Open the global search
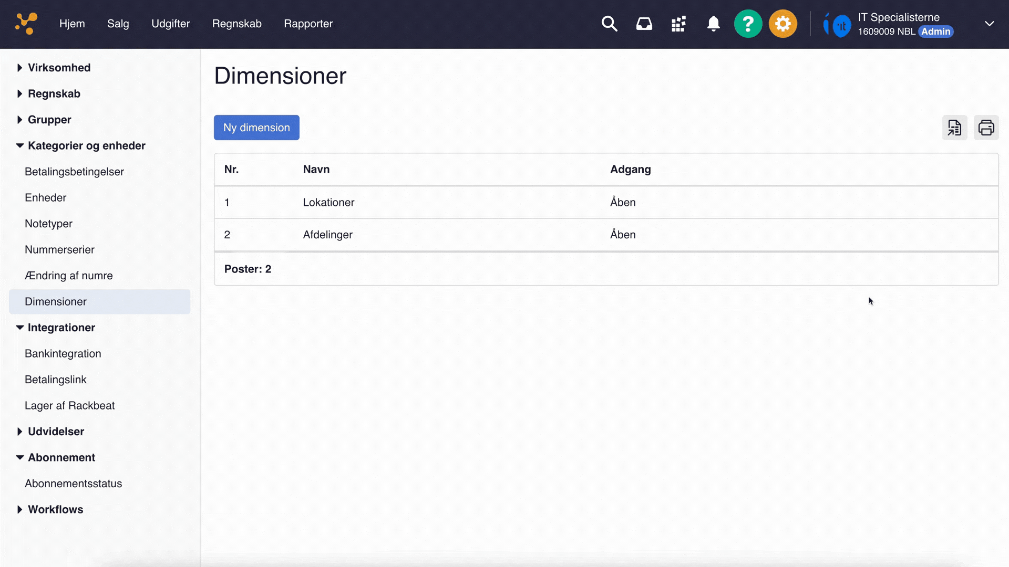The height and width of the screenshot is (567, 1009). [609, 24]
